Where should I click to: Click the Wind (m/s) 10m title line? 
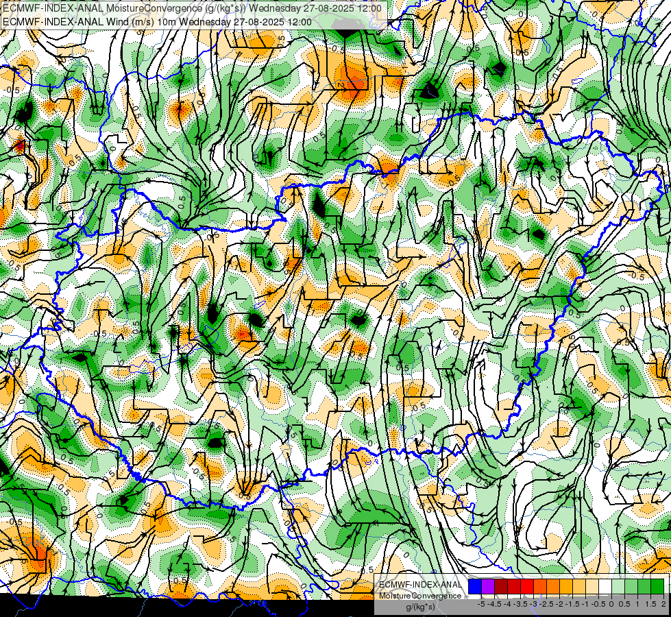click(157, 22)
